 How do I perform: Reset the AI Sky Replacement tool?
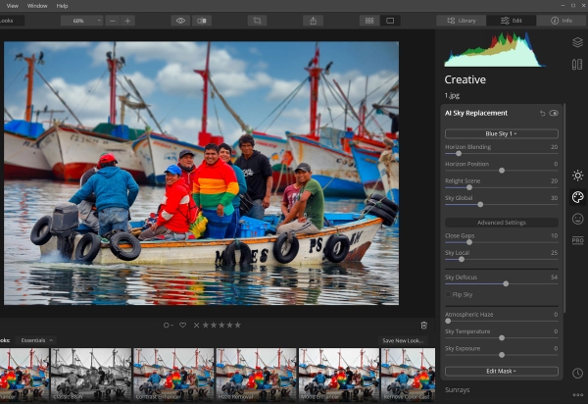[x=542, y=113]
